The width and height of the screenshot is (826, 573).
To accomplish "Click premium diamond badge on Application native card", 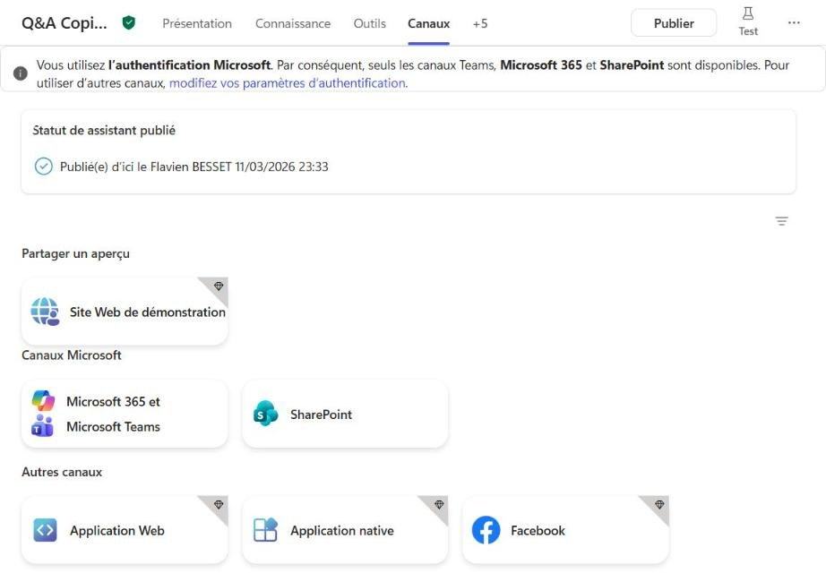I will [x=439, y=505].
